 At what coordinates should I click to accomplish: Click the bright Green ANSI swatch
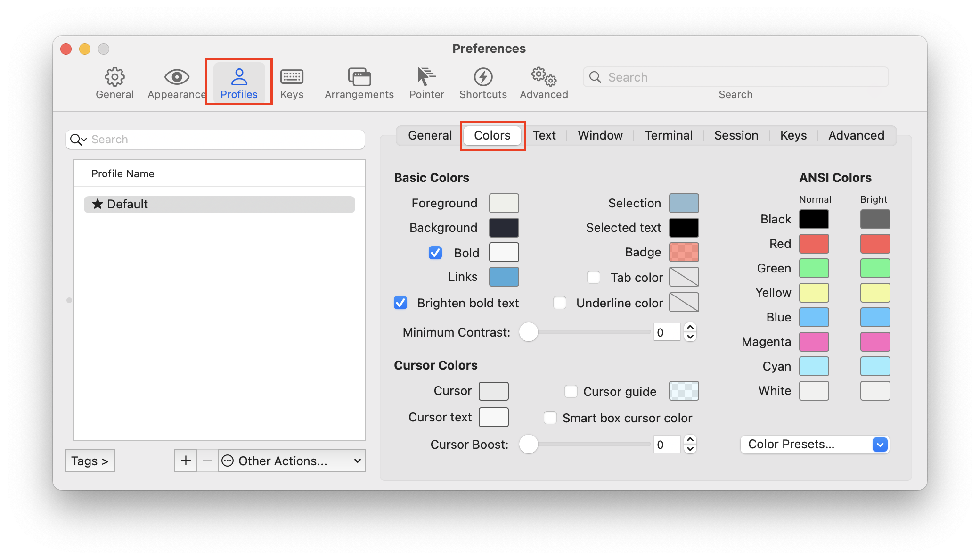[x=875, y=268]
